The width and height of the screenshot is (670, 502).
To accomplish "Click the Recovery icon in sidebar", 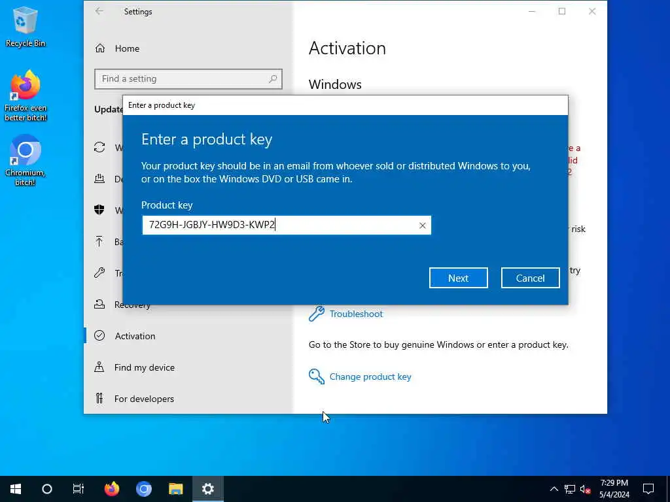I will (99, 304).
